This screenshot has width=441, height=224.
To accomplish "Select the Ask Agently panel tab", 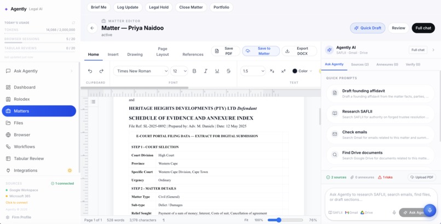I will [x=334, y=64].
